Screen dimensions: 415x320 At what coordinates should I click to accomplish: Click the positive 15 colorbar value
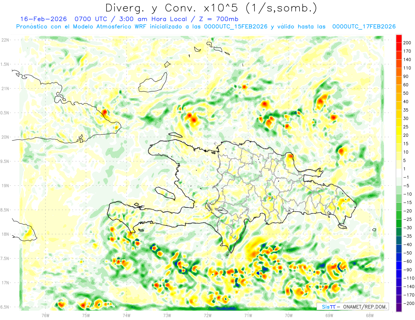click(x=406, y=144)
